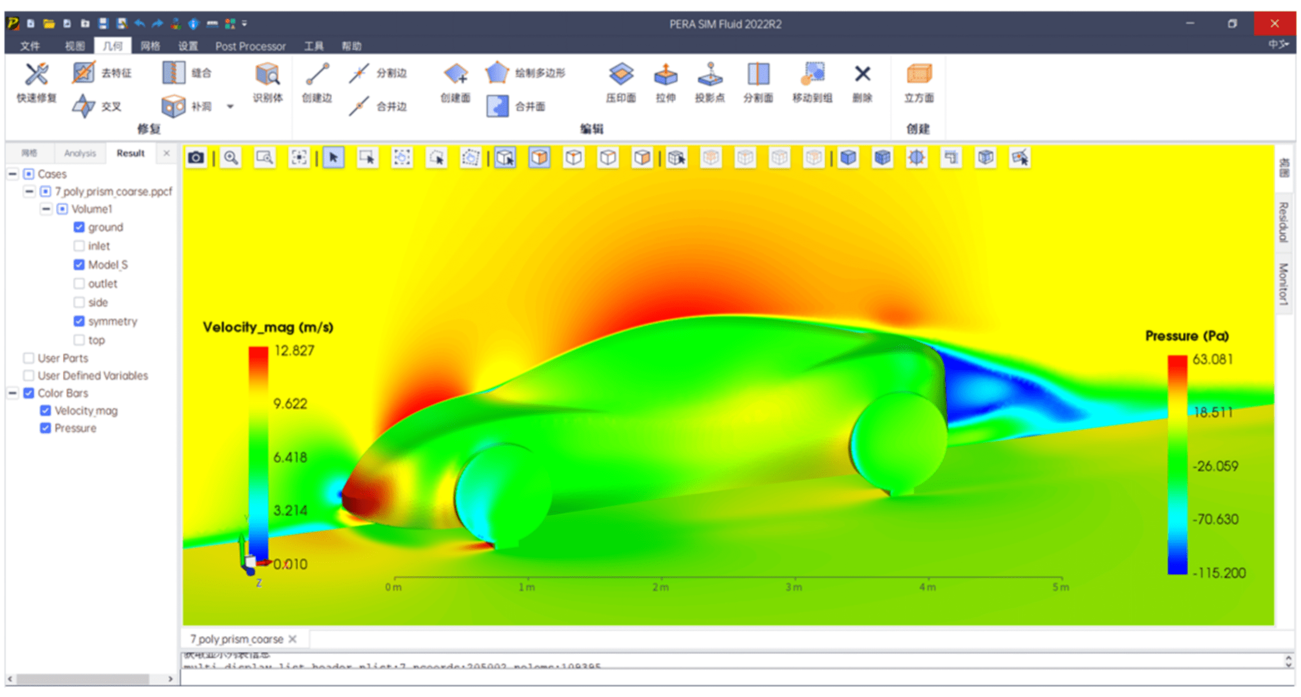The image size is (1301, 697).
Task: Switch to the 视图 view tab
Action: click(x=74, y=46)
